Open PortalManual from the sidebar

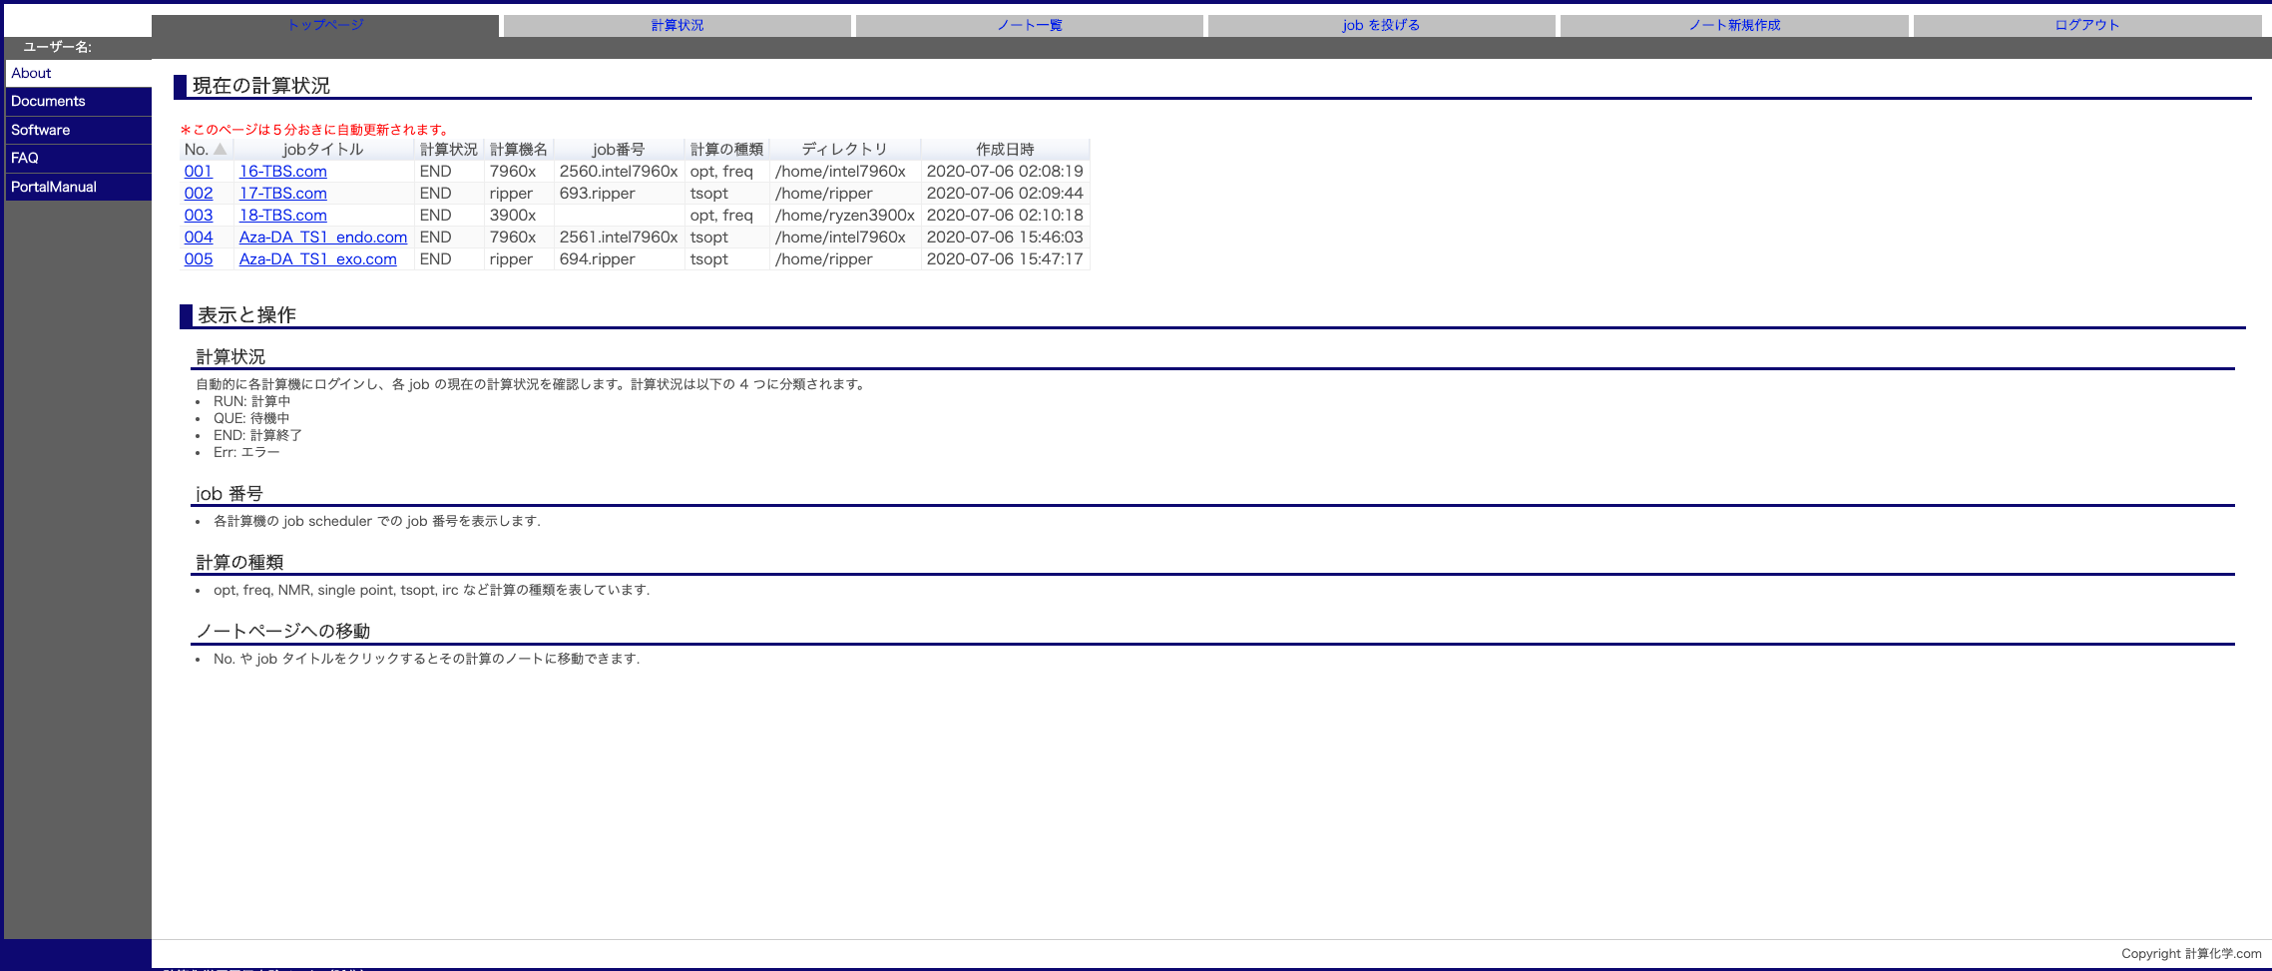coord(54,187)
